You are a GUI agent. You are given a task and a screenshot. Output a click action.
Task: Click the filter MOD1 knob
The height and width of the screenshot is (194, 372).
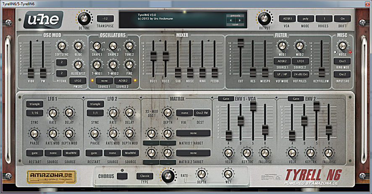(282, 46)
